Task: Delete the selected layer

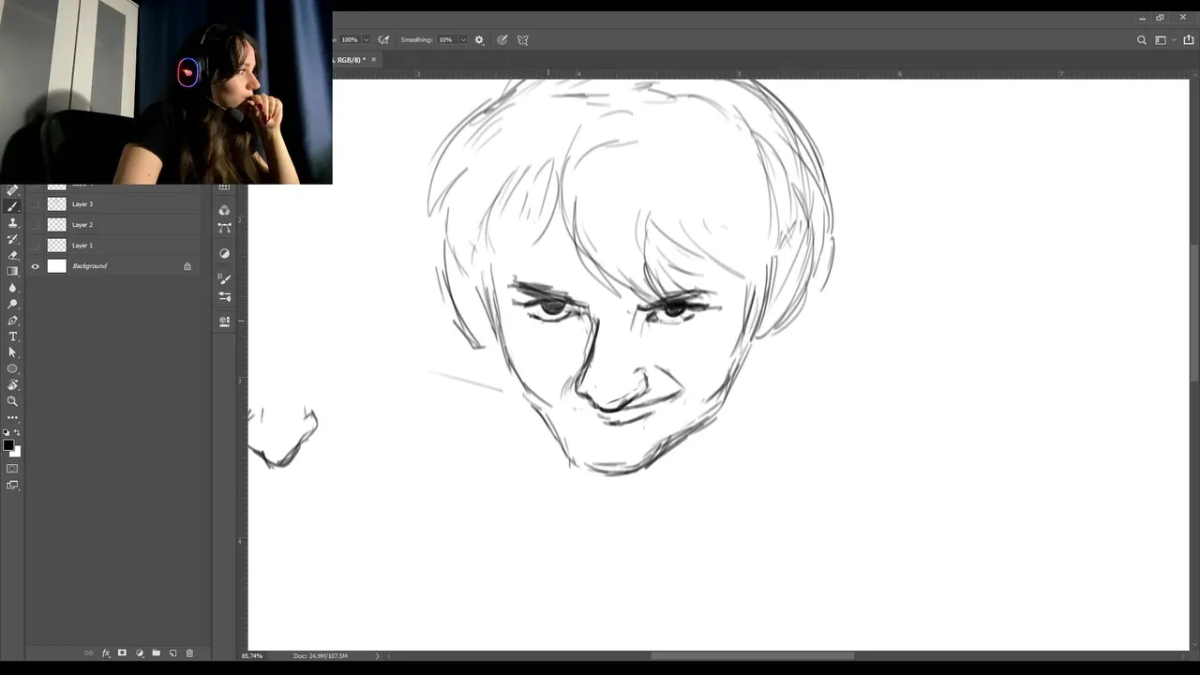Action: click(189, 652)
